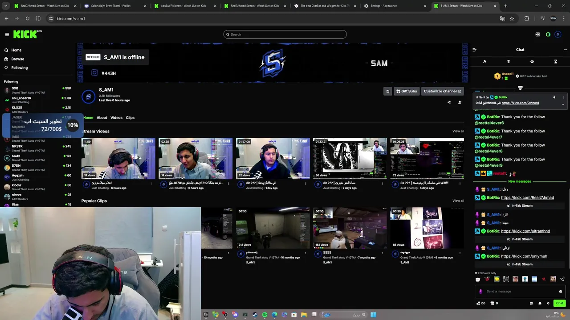Open Browse in the sidebar
This screenshot has width=570, height=320.
pos(18,59)
